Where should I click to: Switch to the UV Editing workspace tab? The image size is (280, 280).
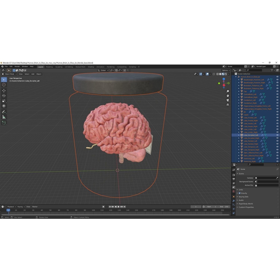(x=69, y=67)
